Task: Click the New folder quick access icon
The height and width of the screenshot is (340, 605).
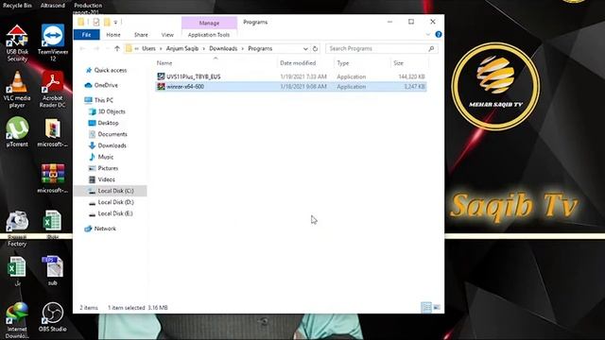Action: 107,22
